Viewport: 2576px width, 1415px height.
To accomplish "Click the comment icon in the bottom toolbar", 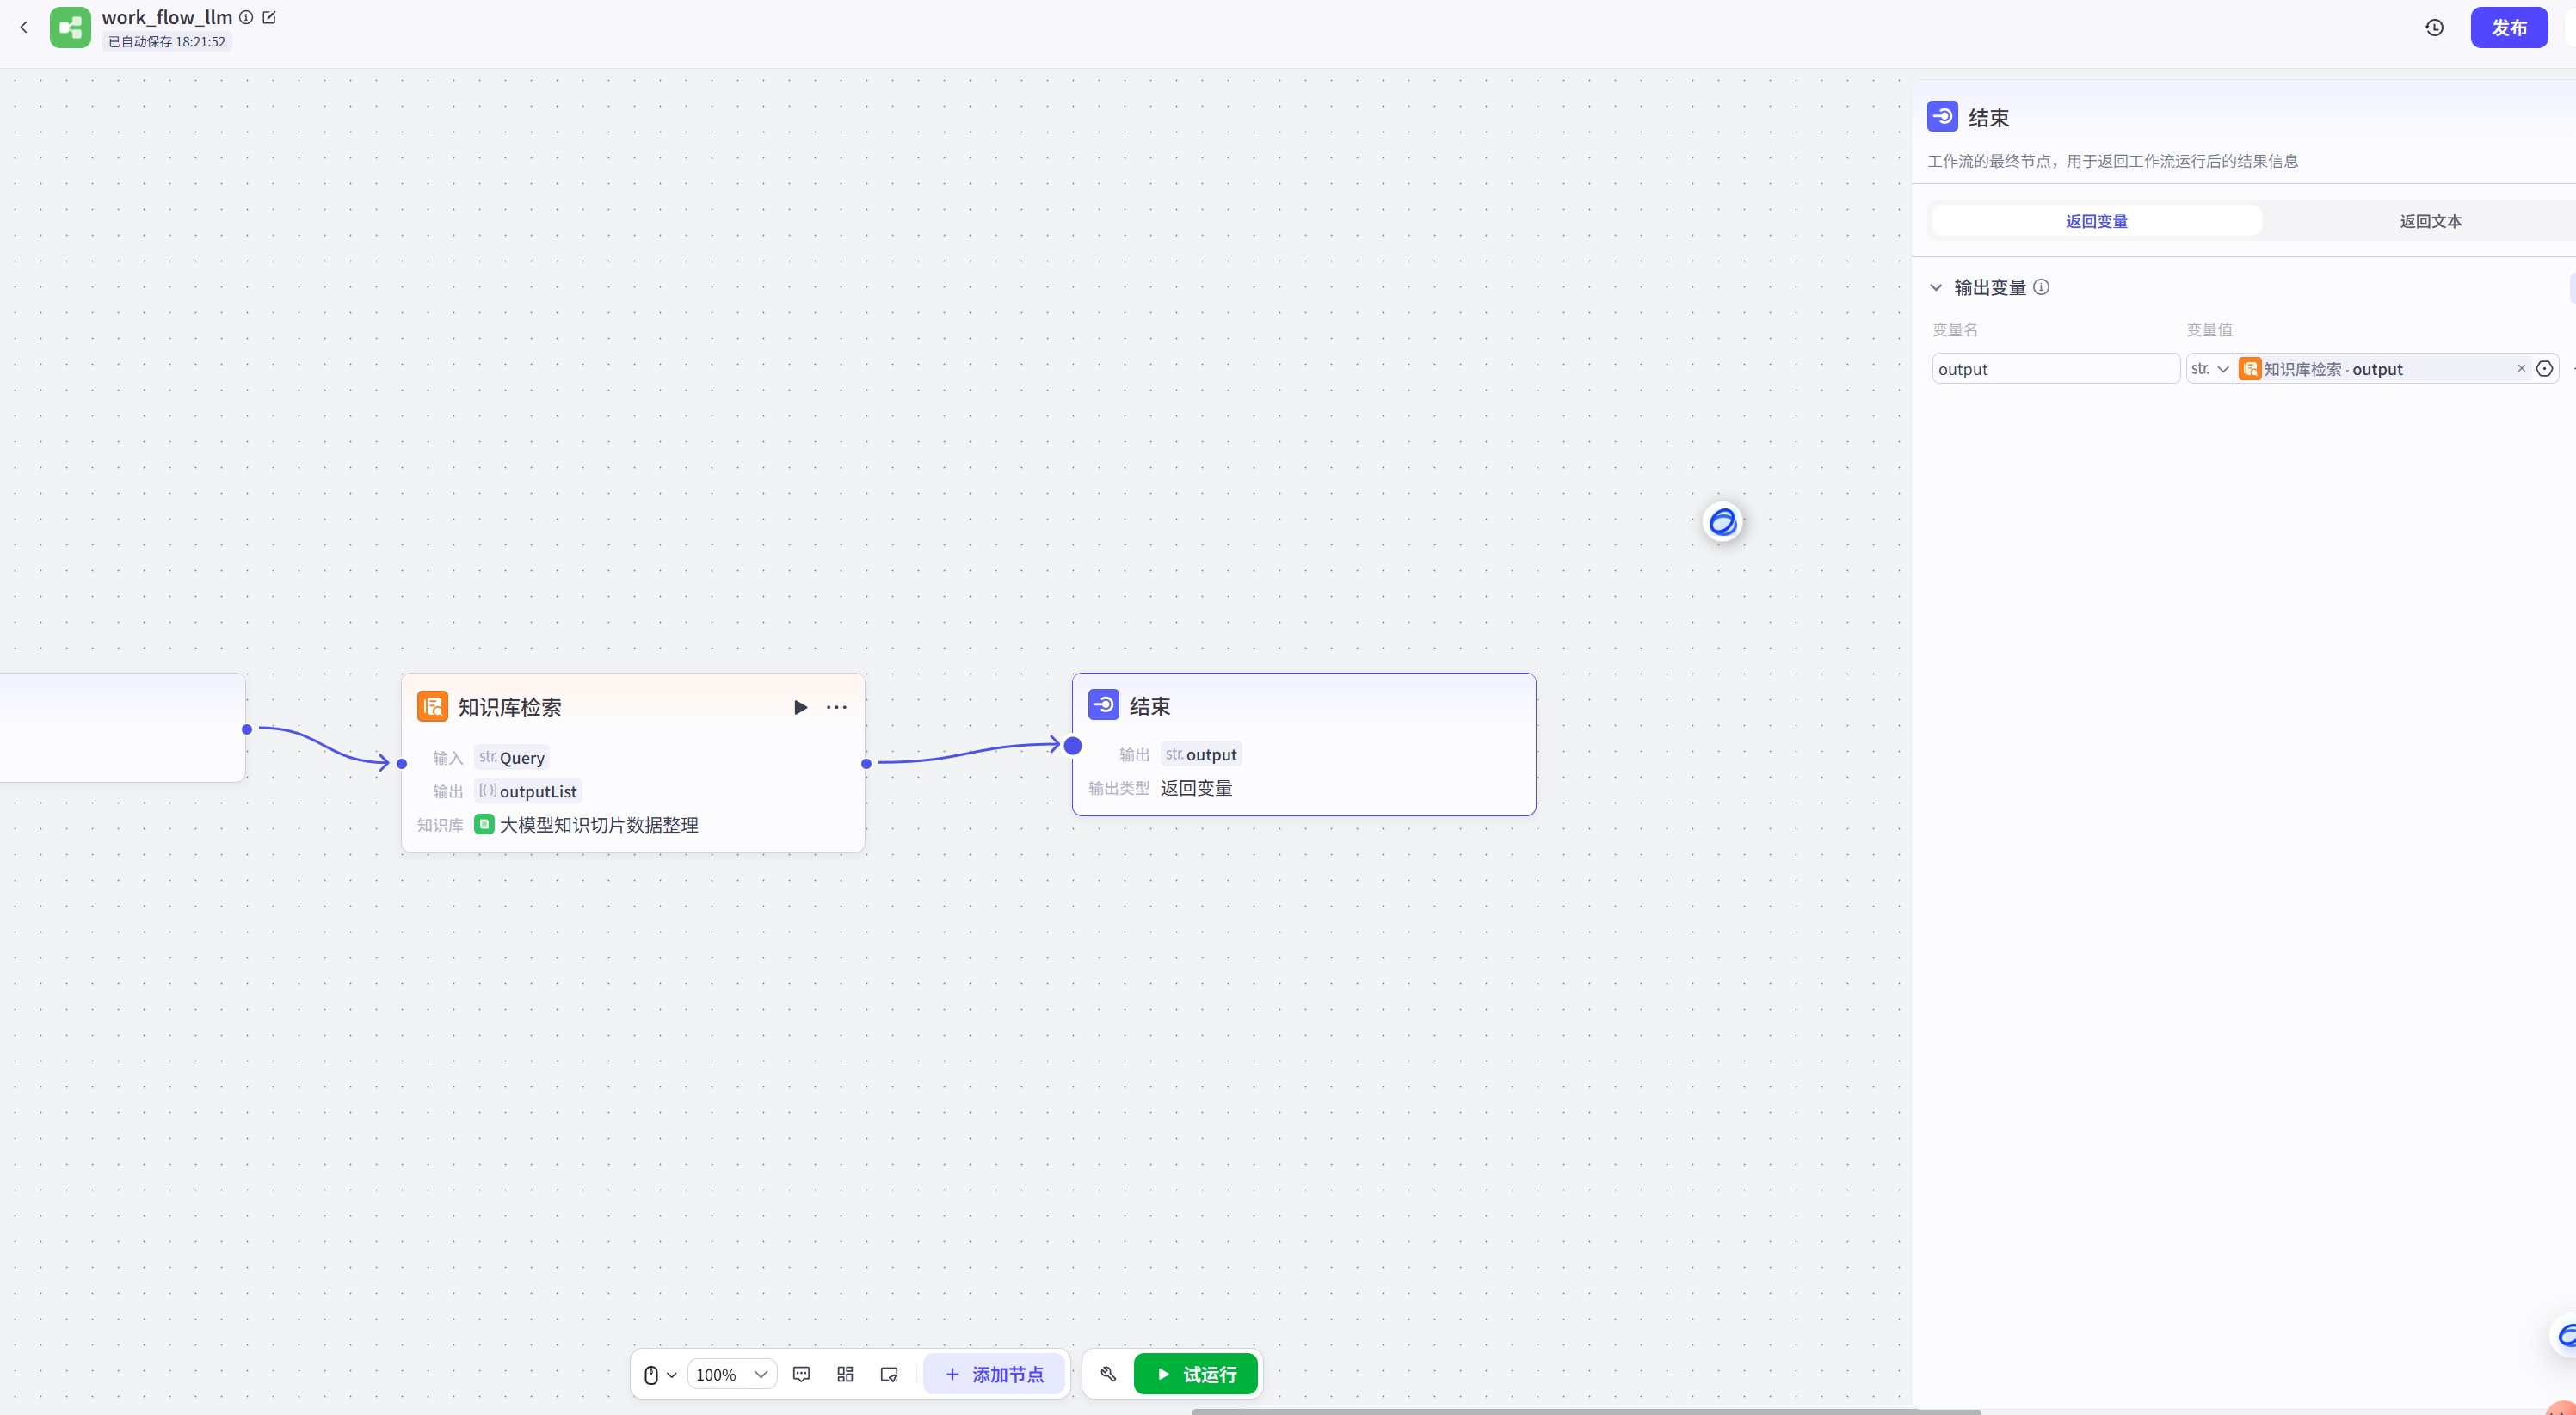I will [x=801, y=1374].
